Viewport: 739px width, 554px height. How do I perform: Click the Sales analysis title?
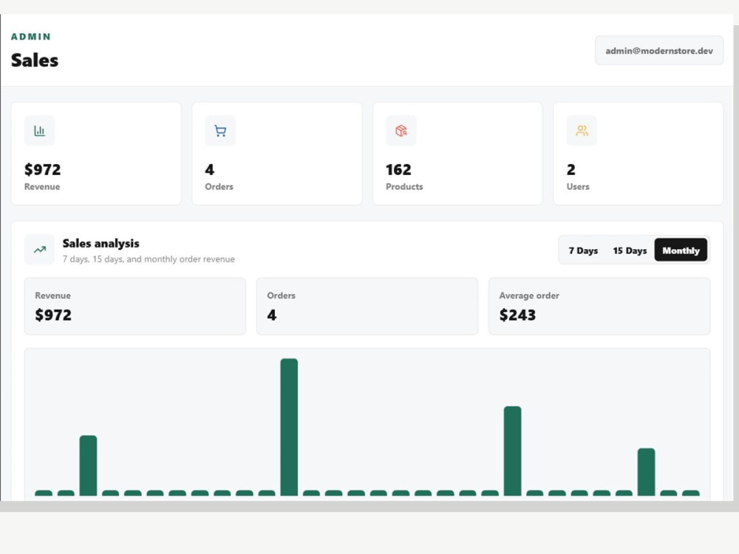coord(101,244)
